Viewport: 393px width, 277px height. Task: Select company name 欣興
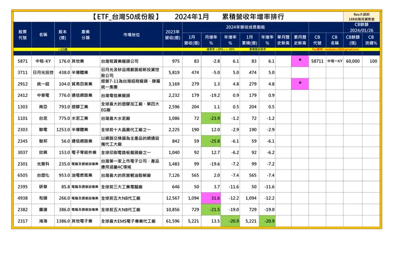43,153
